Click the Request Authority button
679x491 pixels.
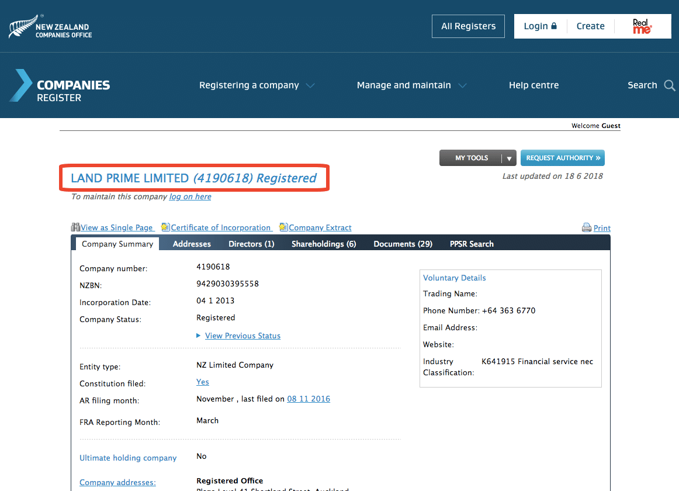(x=563, y=158)
